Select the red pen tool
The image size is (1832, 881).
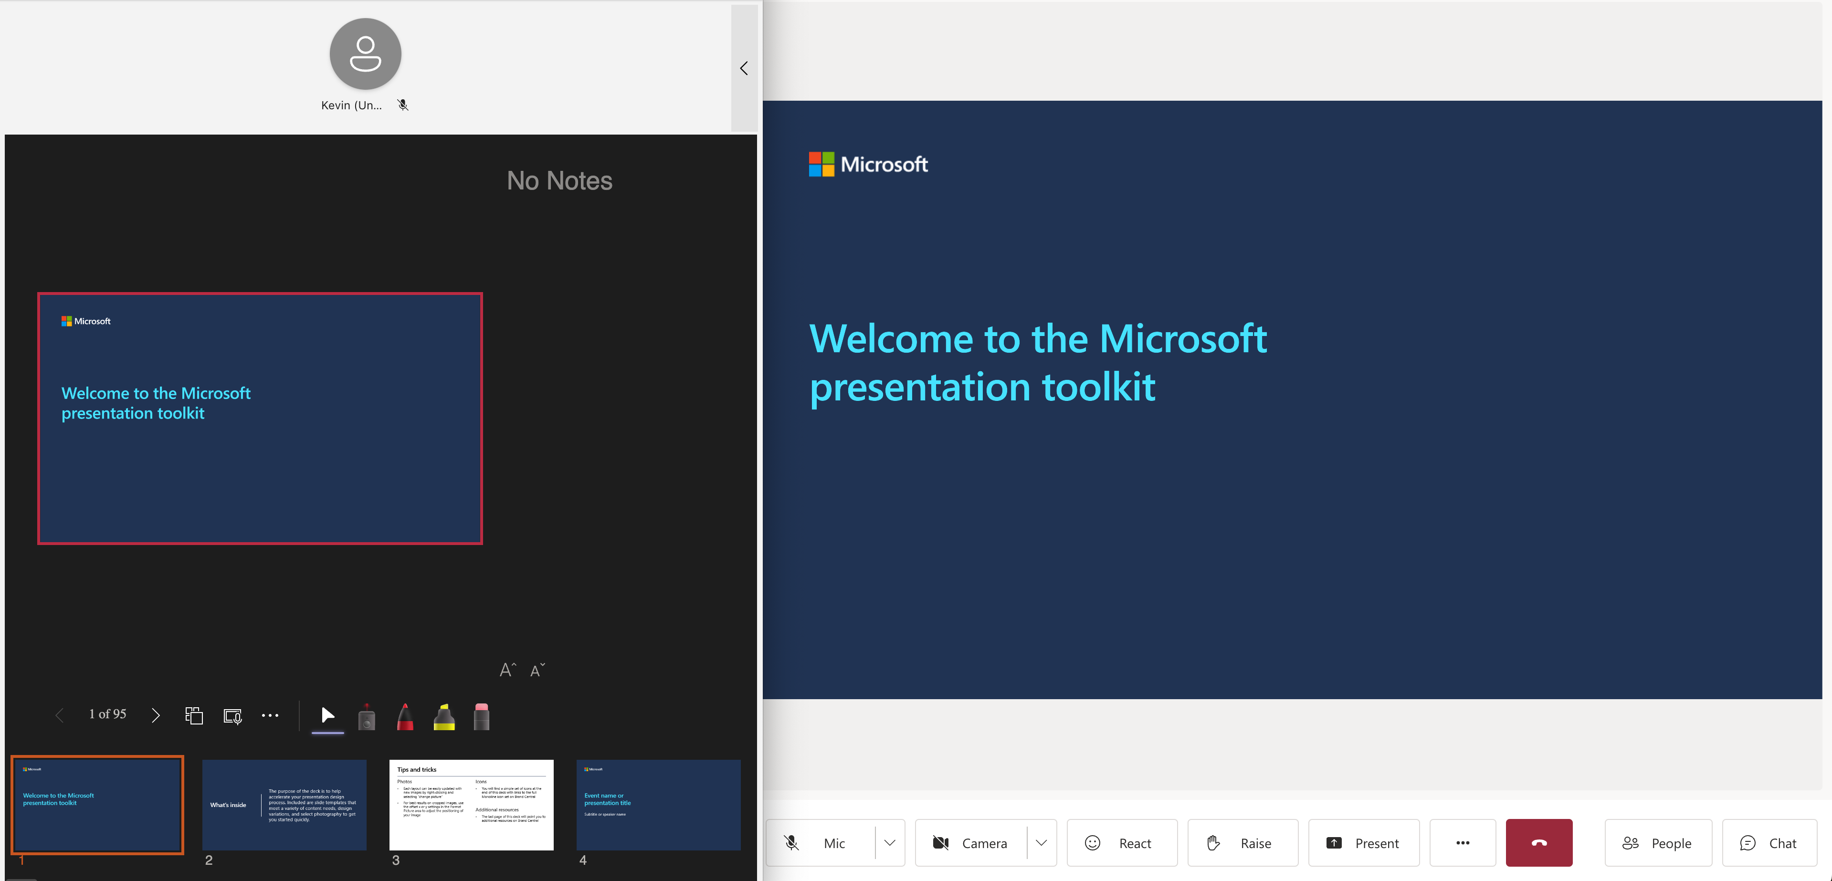coord(405,717)
